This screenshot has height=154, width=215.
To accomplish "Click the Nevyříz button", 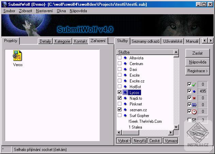I will tap(139, 140).
